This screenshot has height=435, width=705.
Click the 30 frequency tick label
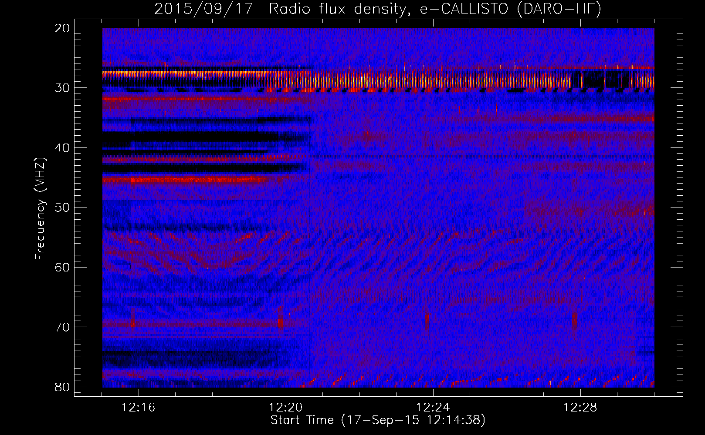62,88
